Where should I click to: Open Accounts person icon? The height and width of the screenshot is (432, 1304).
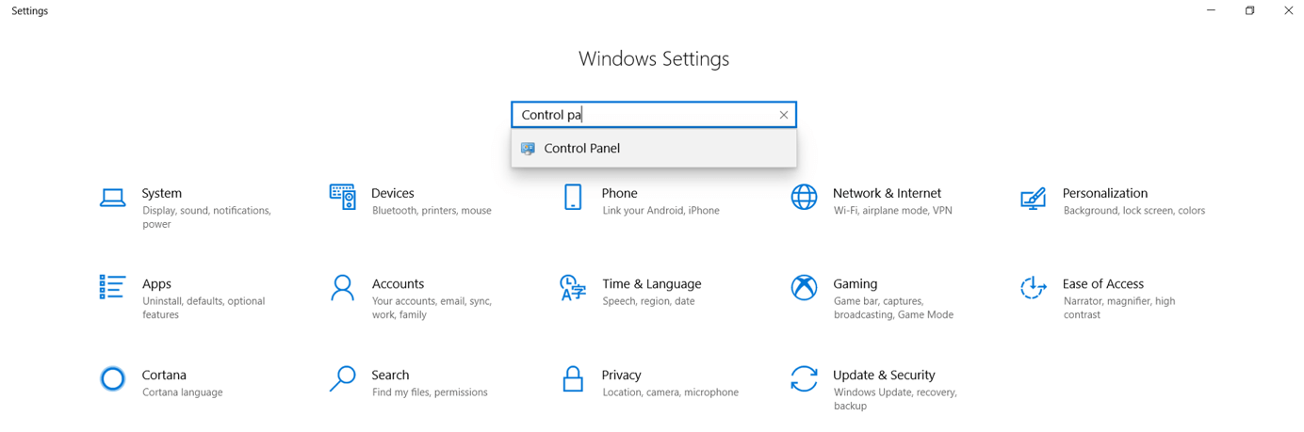(x=342, y=287)
